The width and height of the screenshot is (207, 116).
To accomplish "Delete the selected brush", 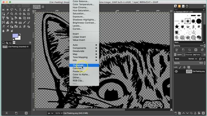I will (x=196, y=50).
